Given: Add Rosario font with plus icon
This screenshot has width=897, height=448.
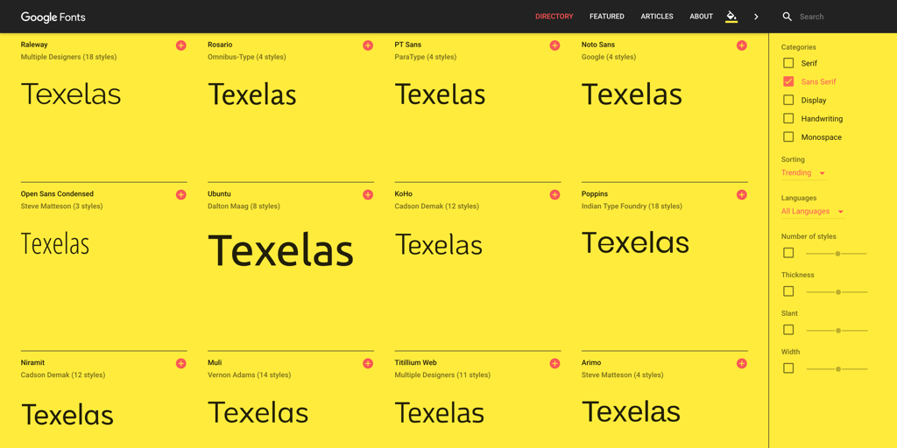Looking at the screenshot, I should click(368, 45).
